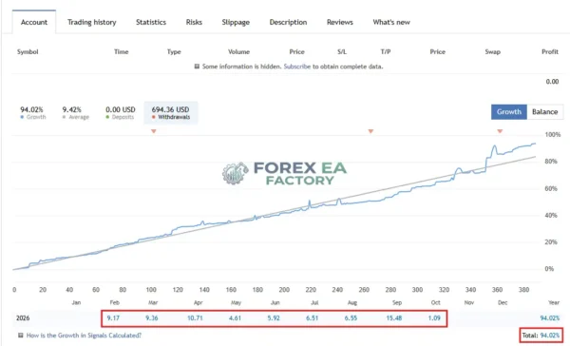Viewport: 570px width, 346px height.
Task: Toggle the Deposits series legend
Action: (x=120, y=117)
